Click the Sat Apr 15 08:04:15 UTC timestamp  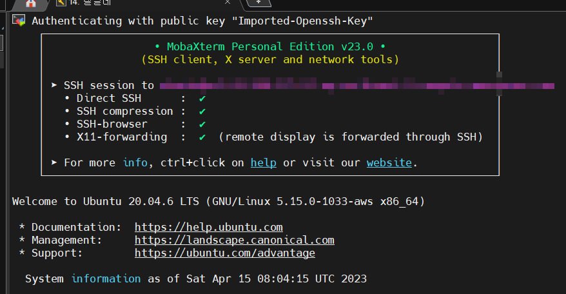pyautogui.click(x=277, y=279)
